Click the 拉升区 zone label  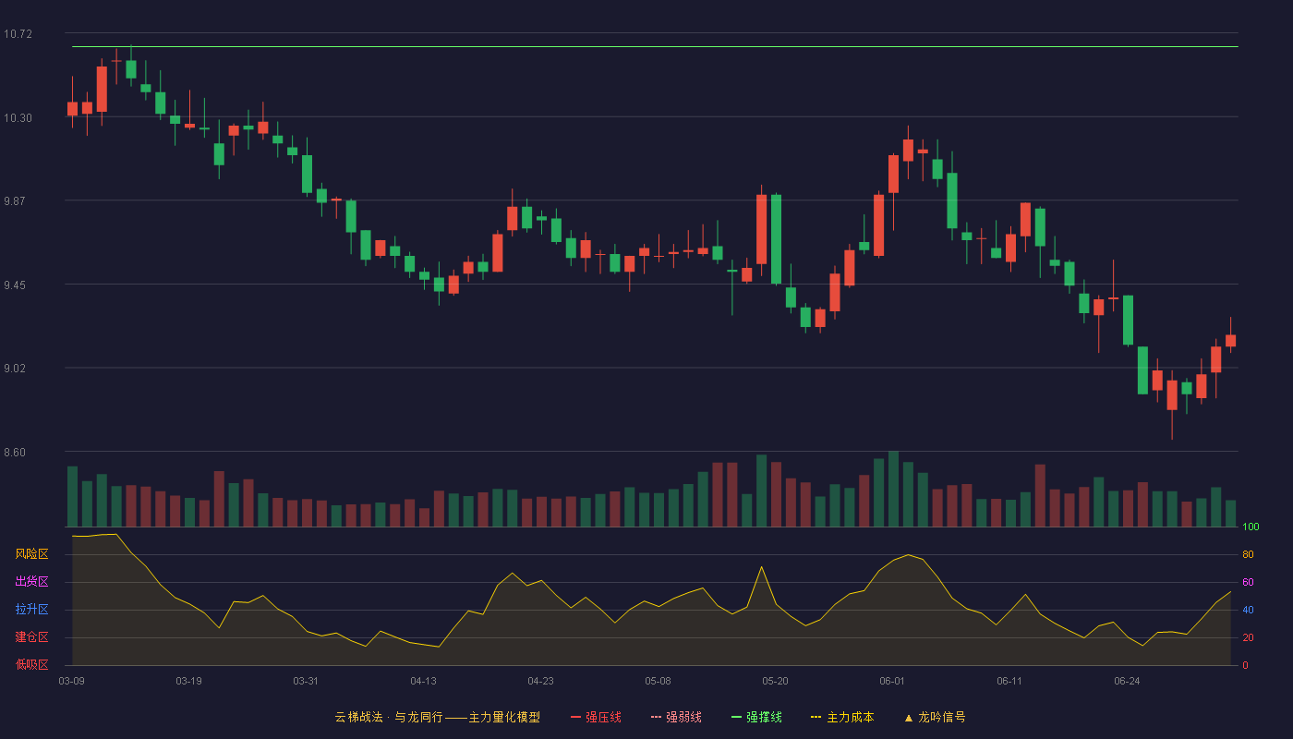32,610
